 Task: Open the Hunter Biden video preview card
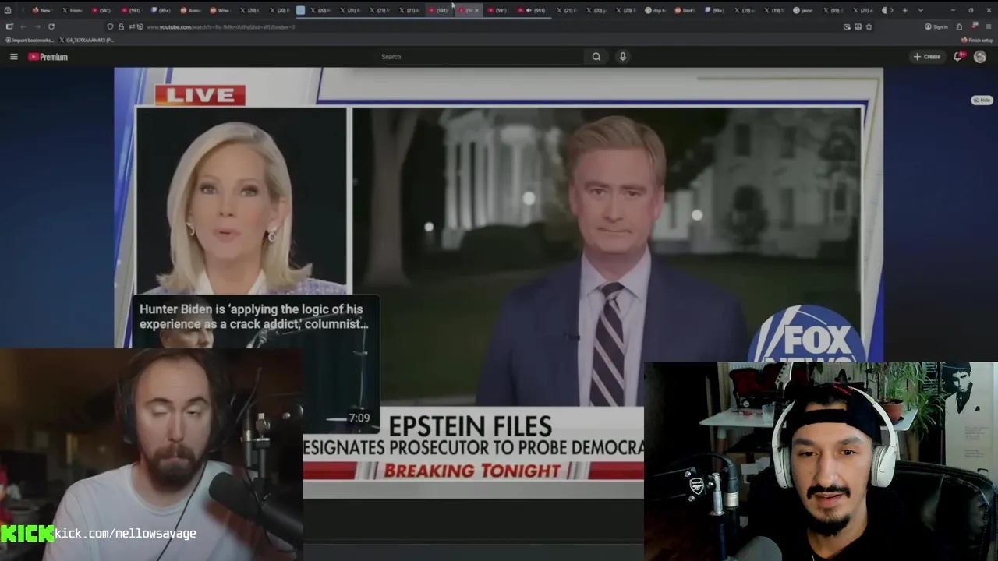[x=255, y=364]
